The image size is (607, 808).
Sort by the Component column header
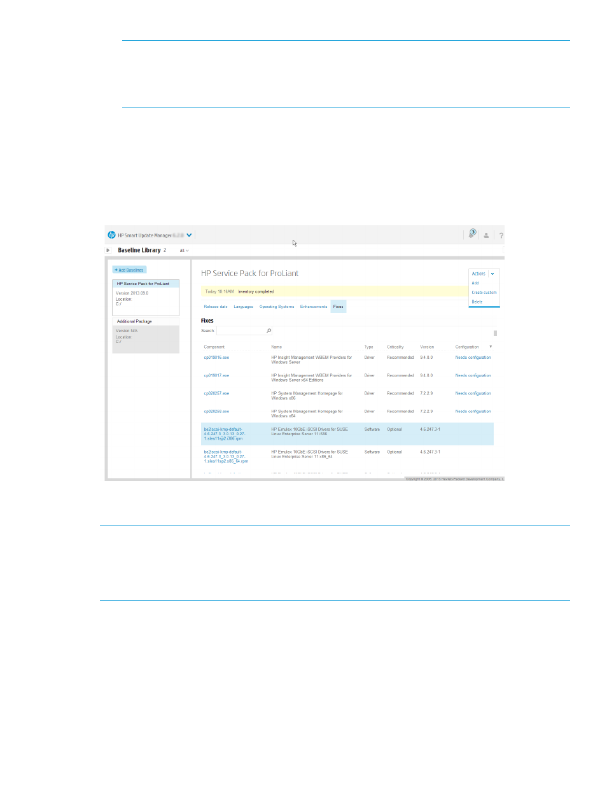214,347
